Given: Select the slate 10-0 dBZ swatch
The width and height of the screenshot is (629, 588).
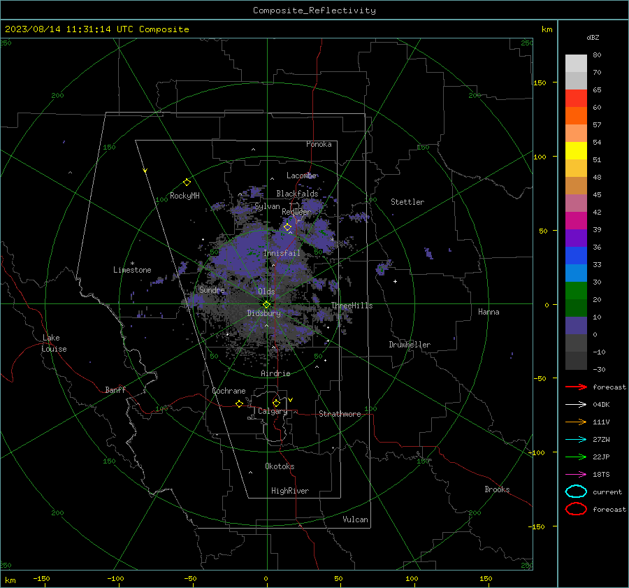Looking at the screenshot, I should pyautogui.click(x=576, y=325).
